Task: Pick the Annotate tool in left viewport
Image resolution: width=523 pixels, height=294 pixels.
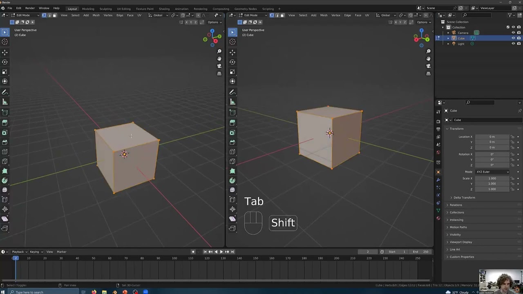Action: click(x=5, y=92)
